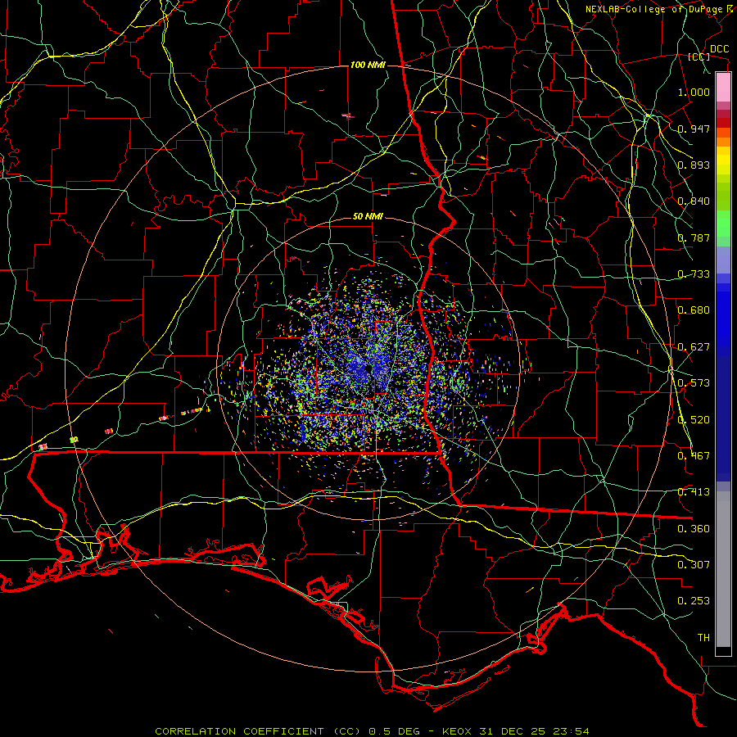
Task: Select the 0.413 legend value
Action: (x=694, y=492)
